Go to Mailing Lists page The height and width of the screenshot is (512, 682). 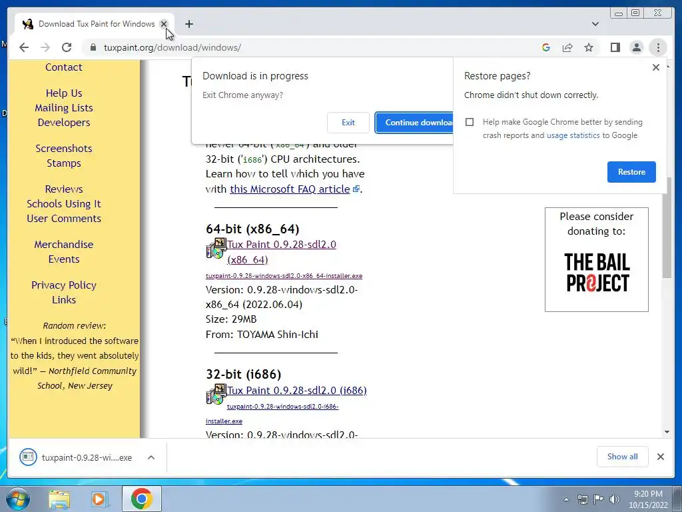64,108
